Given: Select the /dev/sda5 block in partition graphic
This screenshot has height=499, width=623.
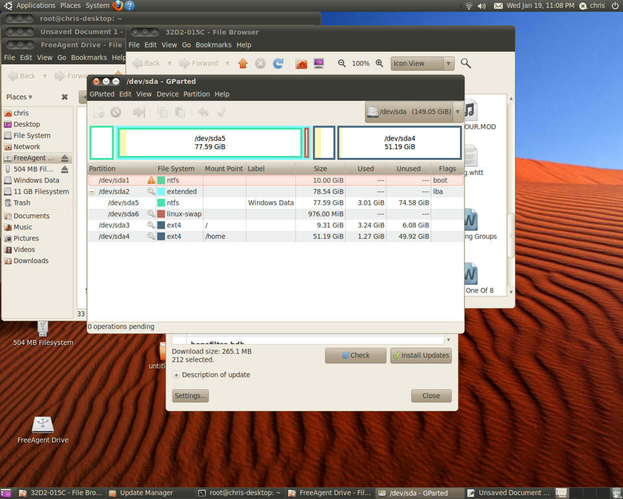Looking at the screenshot, I should point(210,142).
